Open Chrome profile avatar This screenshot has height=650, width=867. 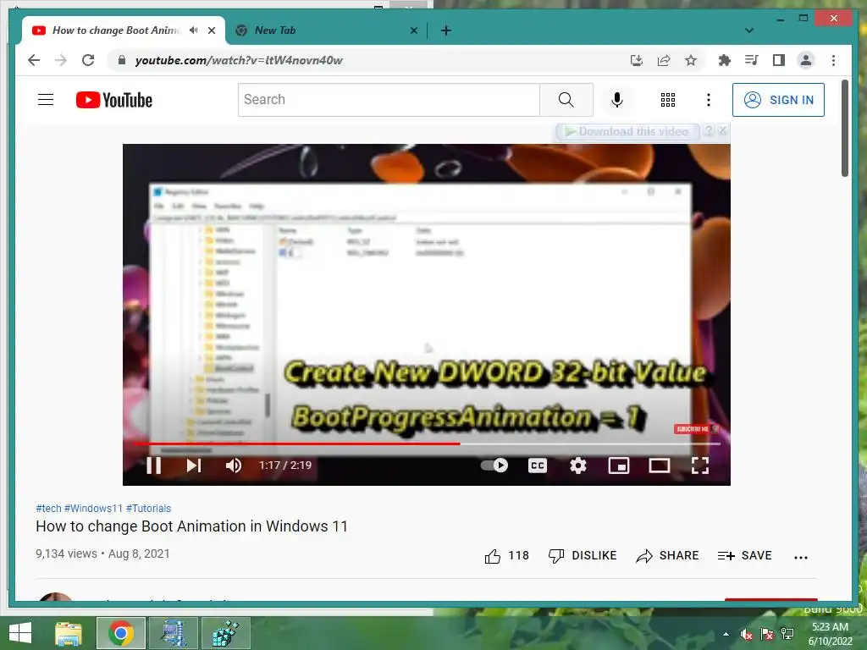tap(806, 60)
